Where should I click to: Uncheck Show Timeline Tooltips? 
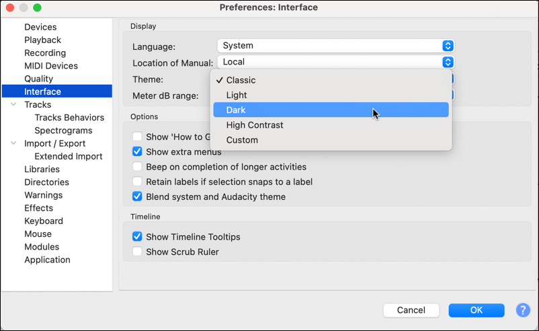137,237
